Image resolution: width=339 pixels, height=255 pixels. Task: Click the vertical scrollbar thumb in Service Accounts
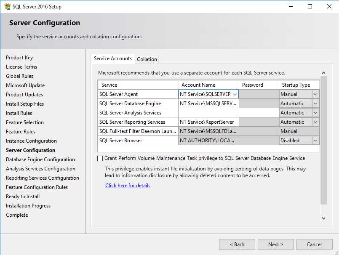pos(324,140)
